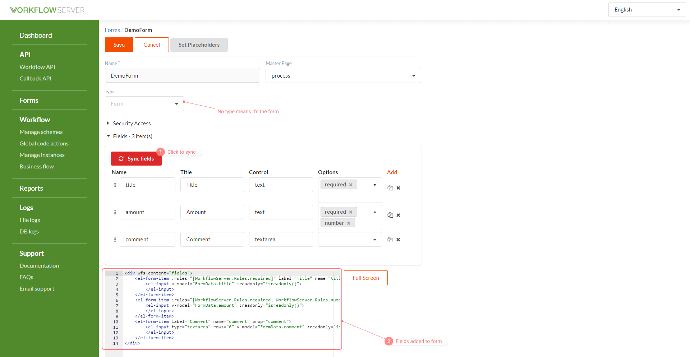
Task: Click code line 1 in editor
Action: [x=158, y=273]
